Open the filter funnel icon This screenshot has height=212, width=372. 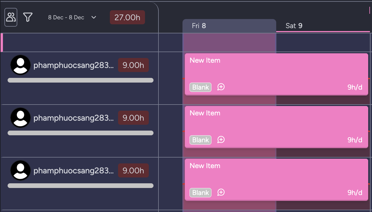(x=28, y=17)
